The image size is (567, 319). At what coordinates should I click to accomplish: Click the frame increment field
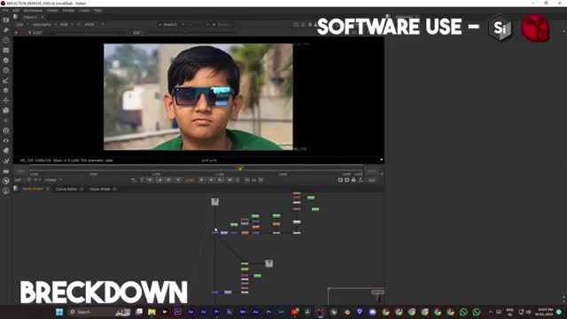[x=254, y=180]
